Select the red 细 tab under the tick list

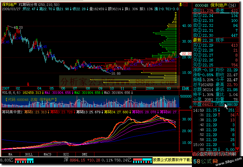(x=194, y=154)
